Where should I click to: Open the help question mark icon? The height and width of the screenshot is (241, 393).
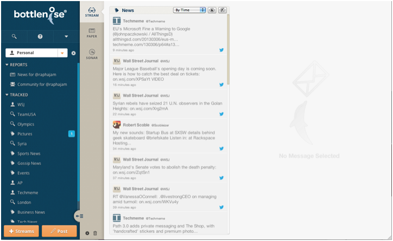tap(40, 36)
